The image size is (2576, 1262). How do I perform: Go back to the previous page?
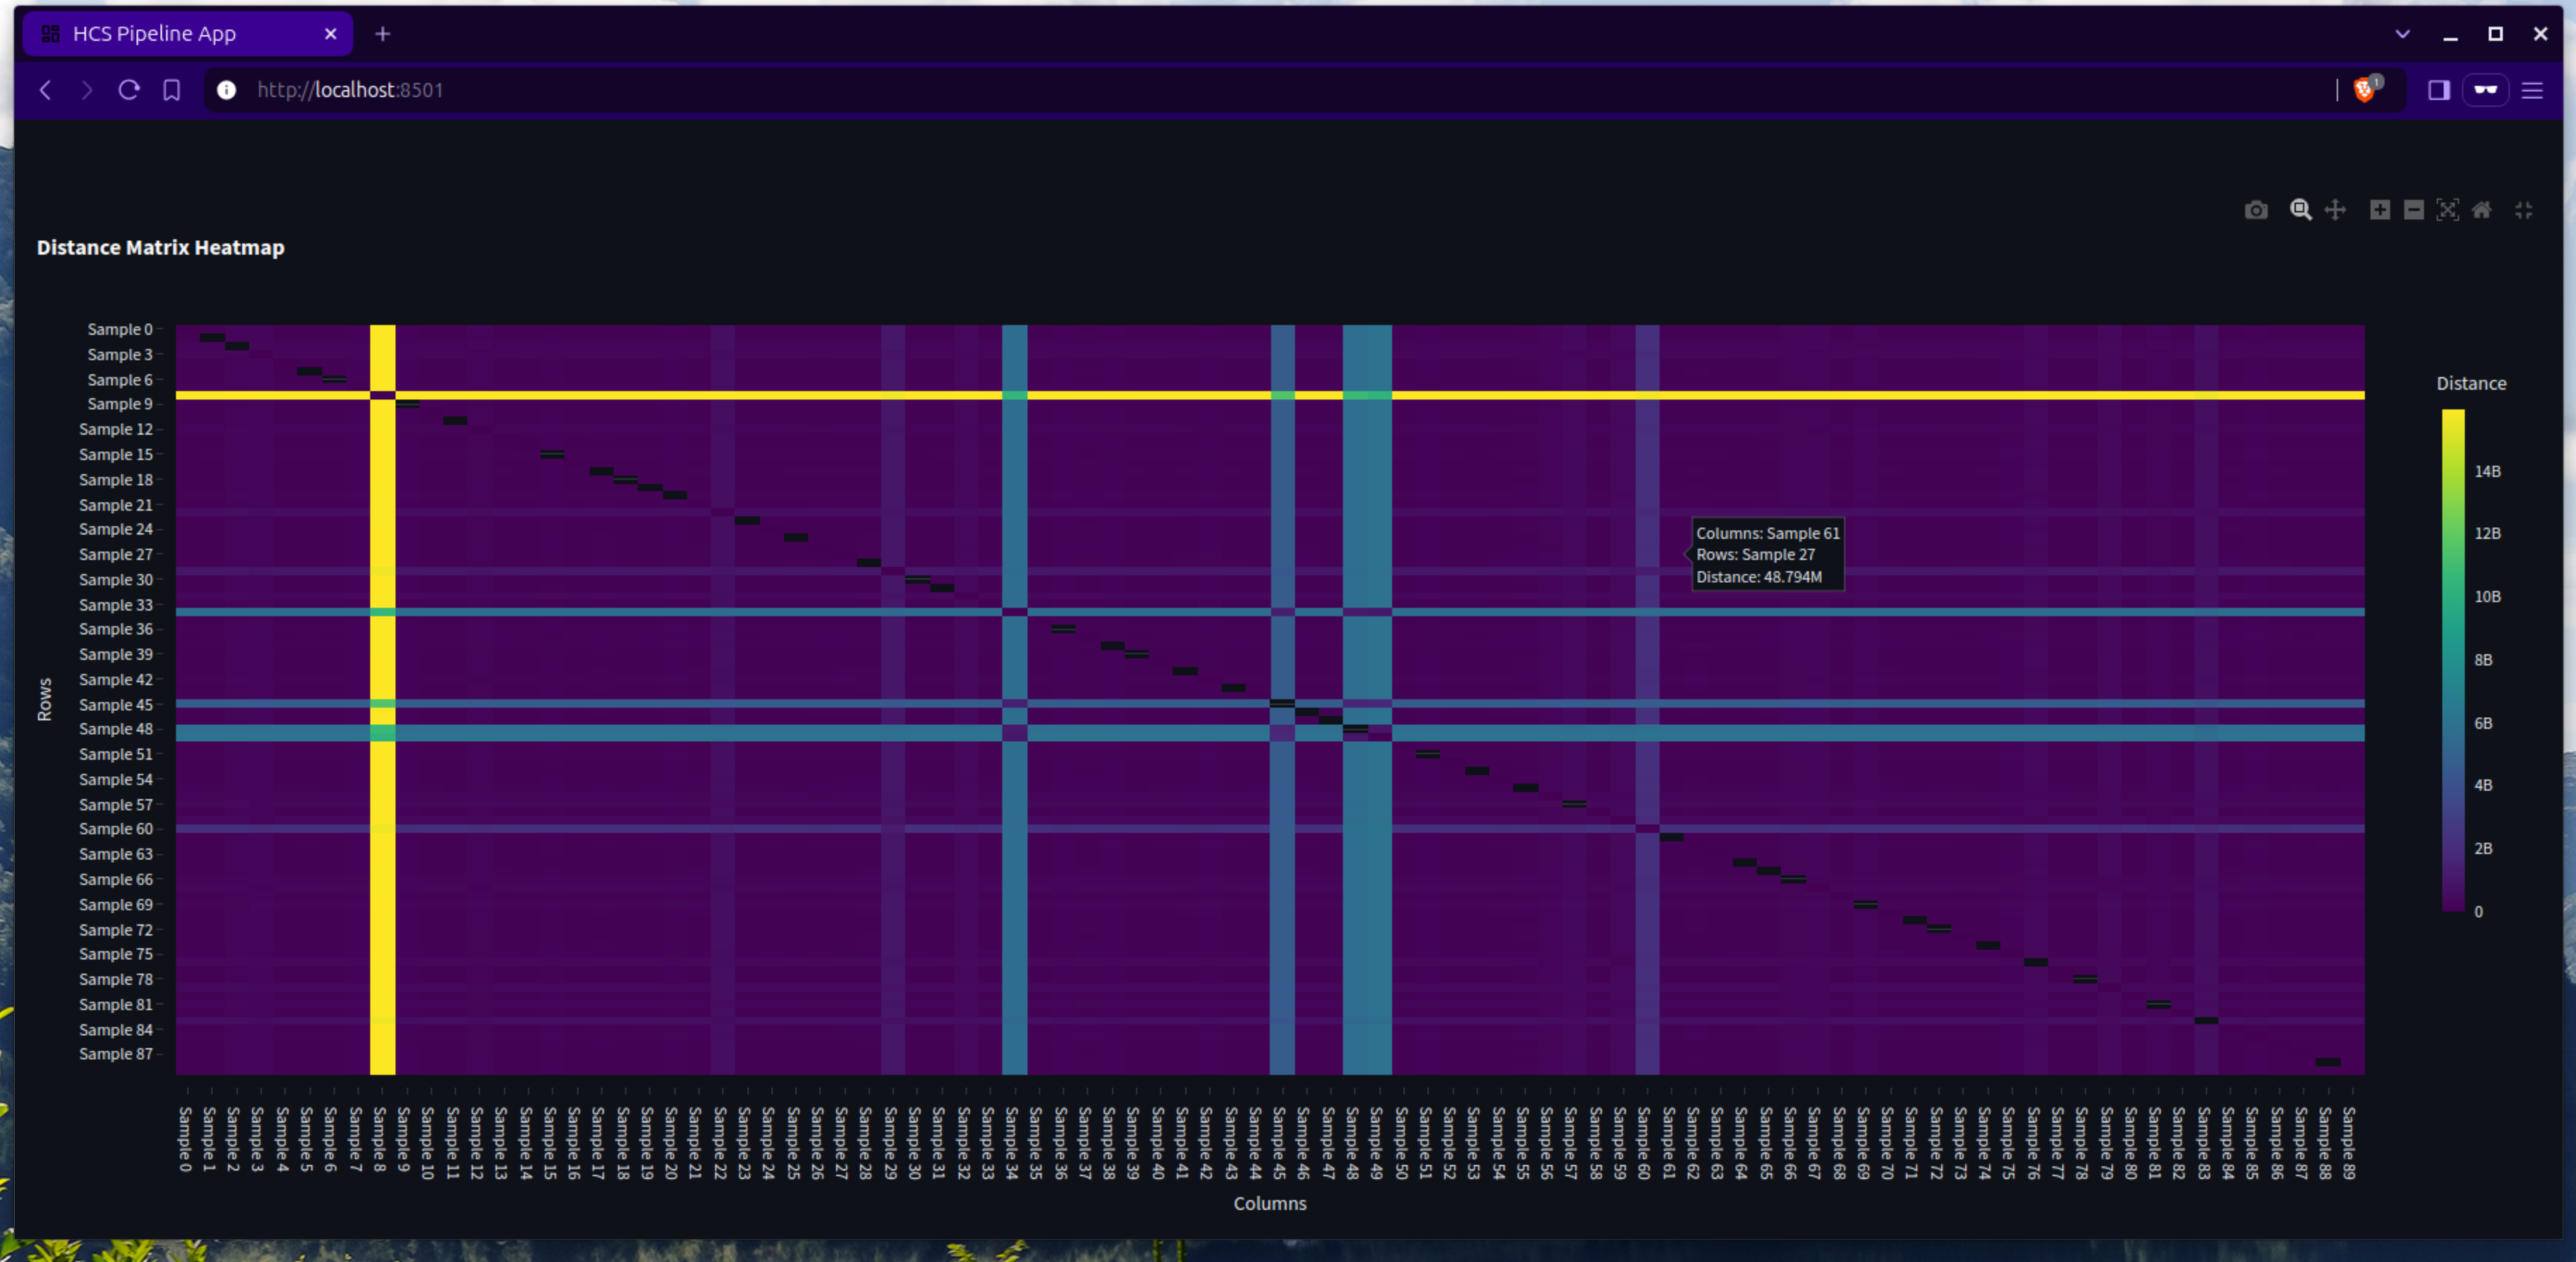(45, 90)
